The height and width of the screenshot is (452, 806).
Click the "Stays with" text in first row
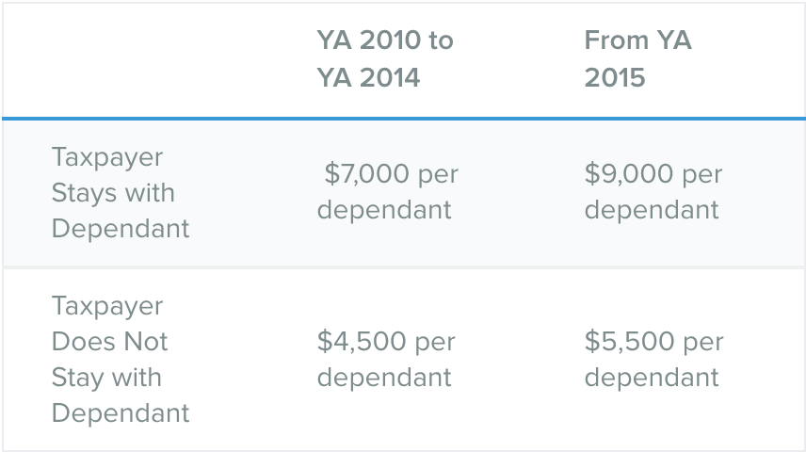pos(113,193)
